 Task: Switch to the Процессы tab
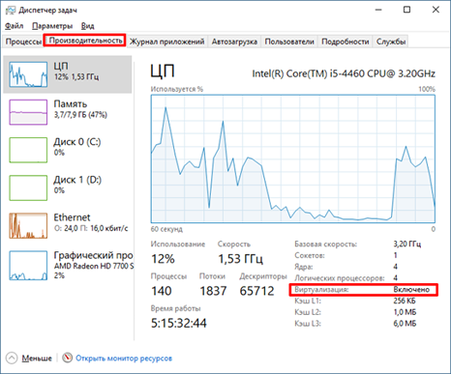[x=23, y=42]
